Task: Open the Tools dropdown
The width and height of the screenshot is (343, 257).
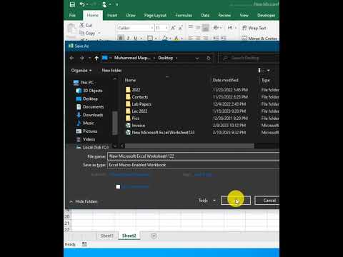Action: [207, 201]
